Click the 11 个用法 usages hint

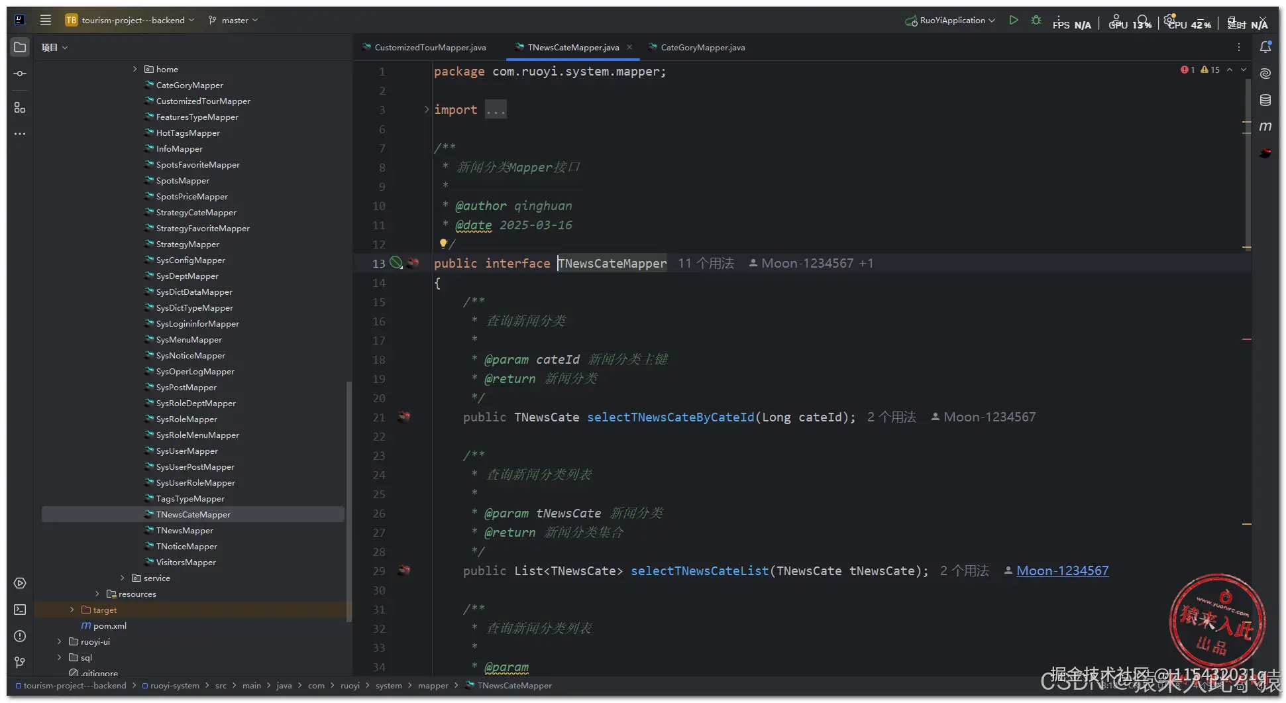click(x=706, y=263)
